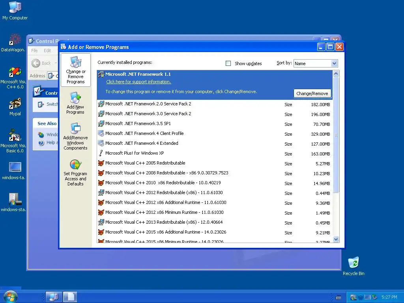Click icon of .NET Framework 4 Extended
404x303 pixels.
pyautogui.click(x=101, y=143)
